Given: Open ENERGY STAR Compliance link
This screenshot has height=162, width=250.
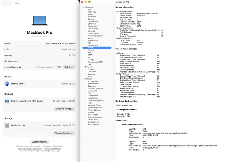Looking at the screenshot, I should point(30,149).
